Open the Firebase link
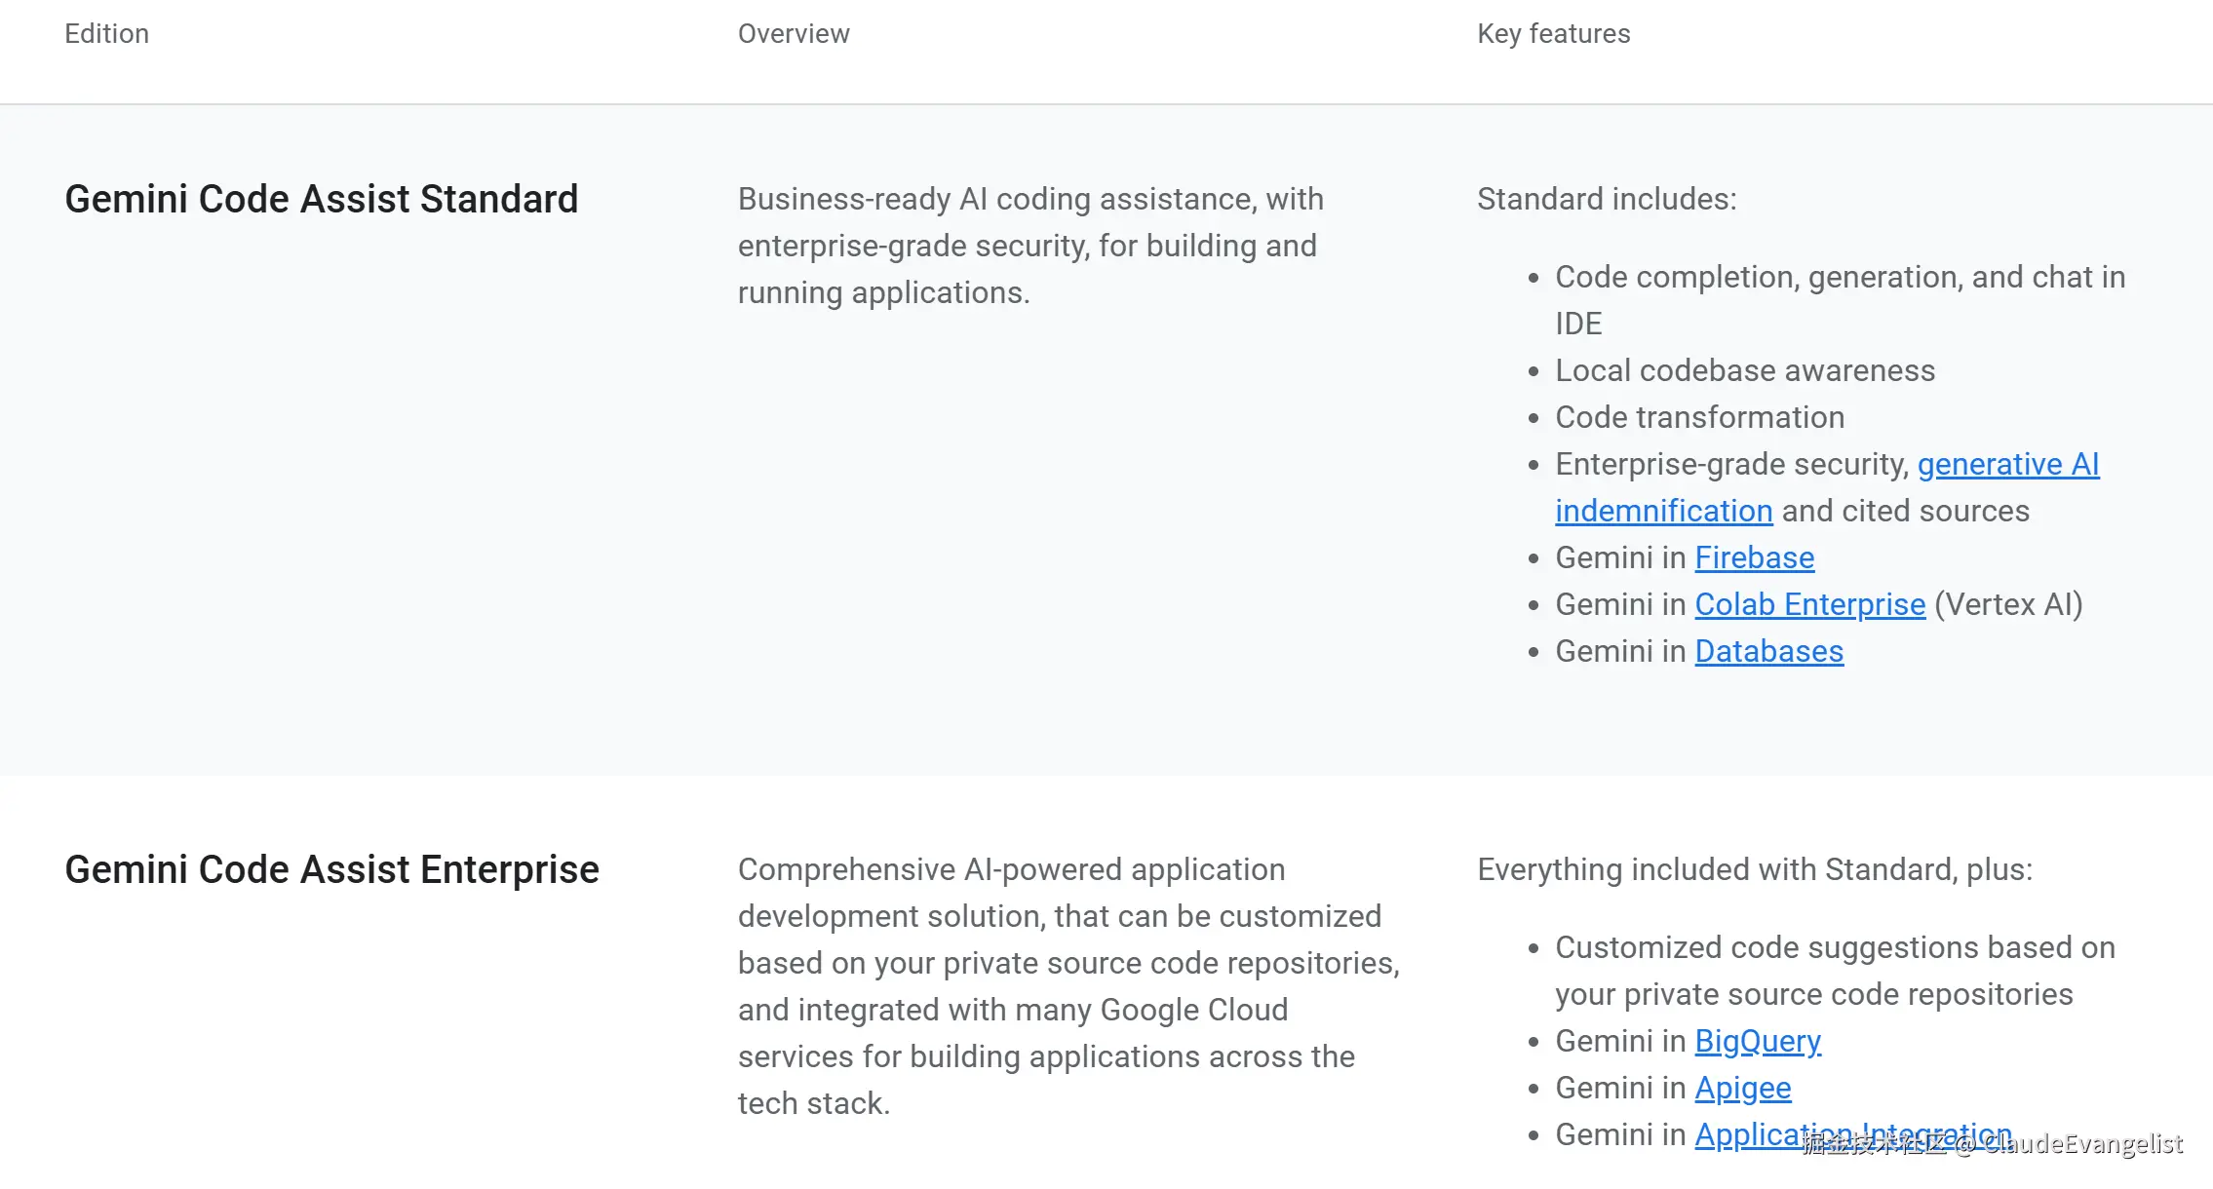Viewport: 2213px width, 1189px height. click(1754, 557)
